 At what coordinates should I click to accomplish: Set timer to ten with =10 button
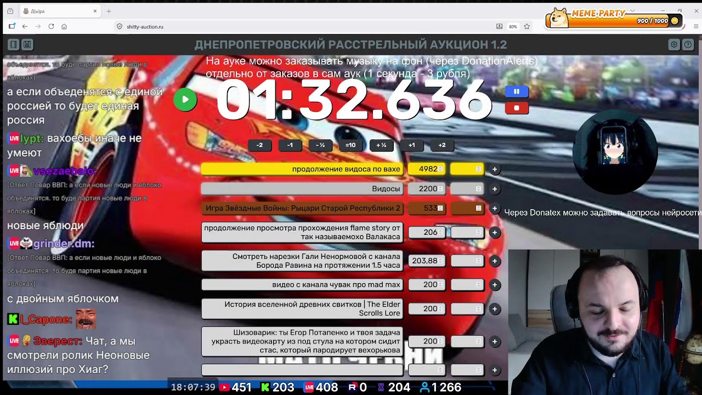click(350, 145)
